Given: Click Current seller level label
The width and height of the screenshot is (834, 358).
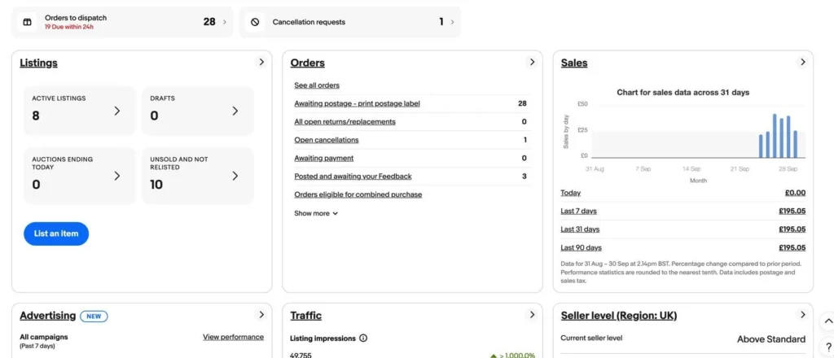Looking at the screenshot, I should (x=591, y=338).
